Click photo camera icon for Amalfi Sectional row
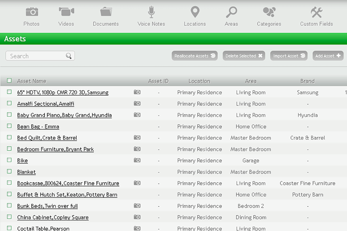The image size is (347, 231). tap(137, 104)
